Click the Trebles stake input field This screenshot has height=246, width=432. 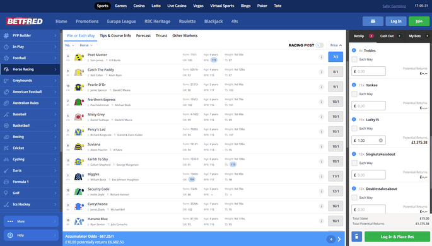(369, 71)
